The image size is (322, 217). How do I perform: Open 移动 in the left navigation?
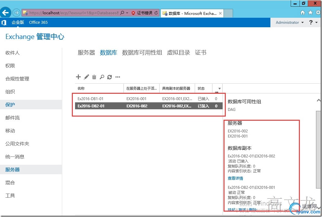tap(10, 131)
